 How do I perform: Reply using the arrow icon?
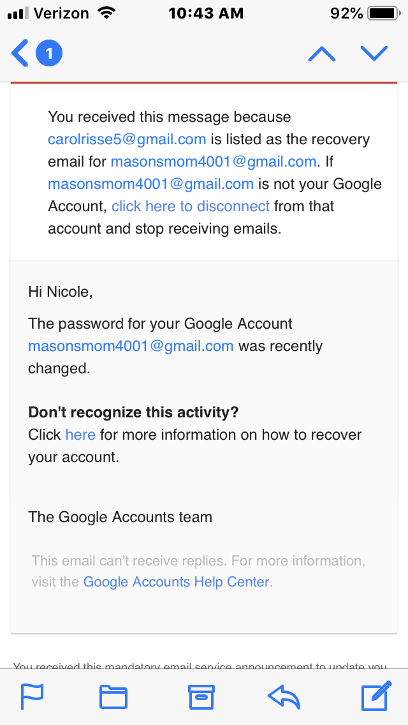(x=284, y=697)
